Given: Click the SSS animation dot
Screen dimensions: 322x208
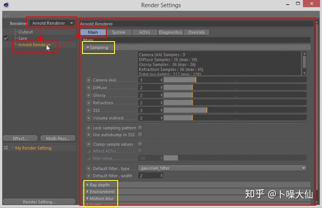Looking at the screenshot, I should tap(88, 110).
